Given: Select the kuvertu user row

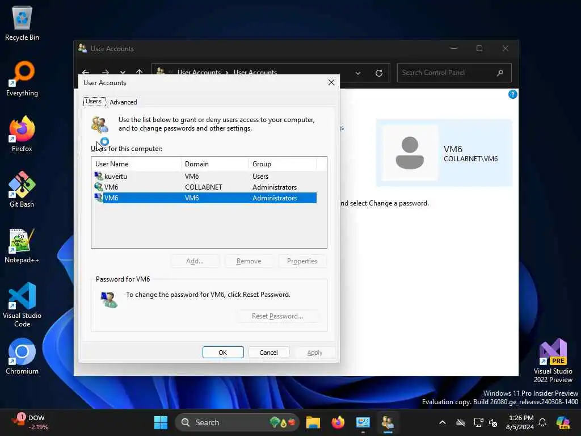Looking at the screenshot, I should click(x=205, y=177).
